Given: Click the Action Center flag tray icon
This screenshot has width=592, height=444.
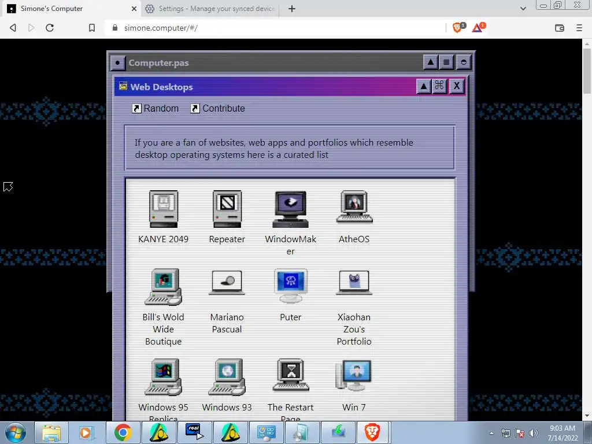Looking at the screenshot, I should click(x=520, y=433).
